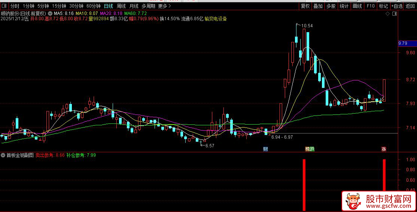
Task: Open F10 company information
Action: pos(371,6)
